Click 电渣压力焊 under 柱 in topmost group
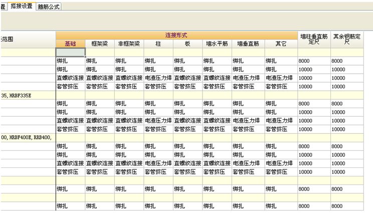 [158, 78]
